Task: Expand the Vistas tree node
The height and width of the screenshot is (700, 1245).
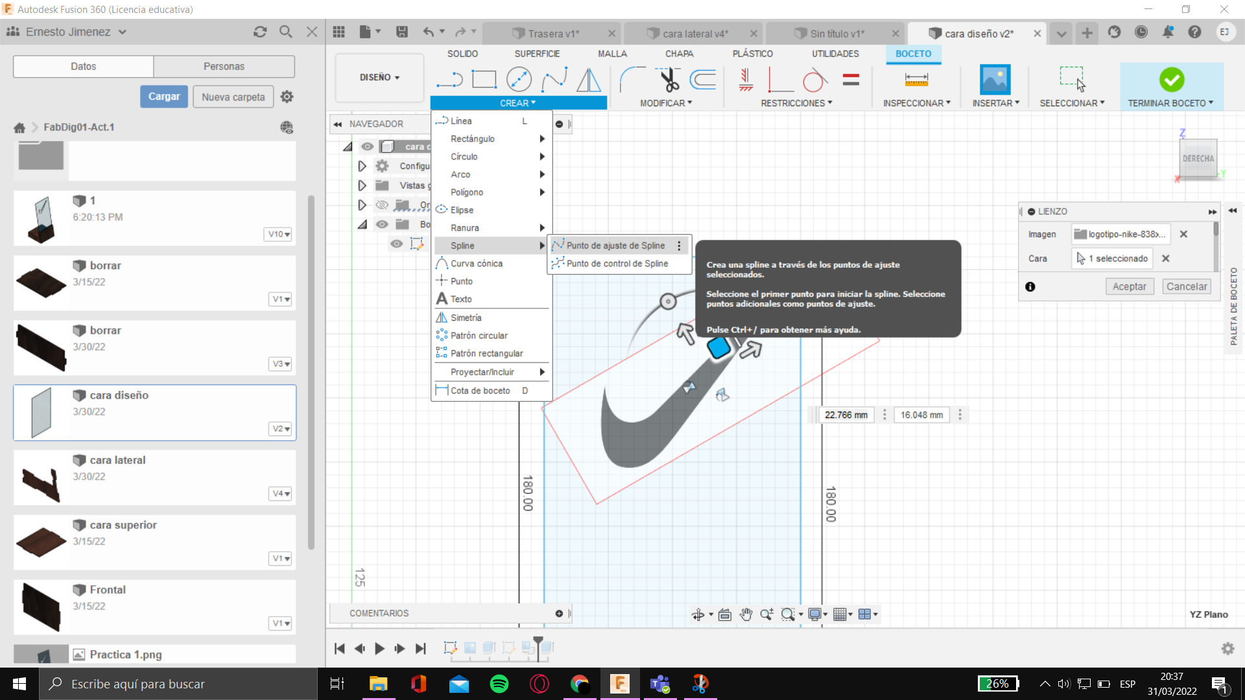Action: (362, 185)
